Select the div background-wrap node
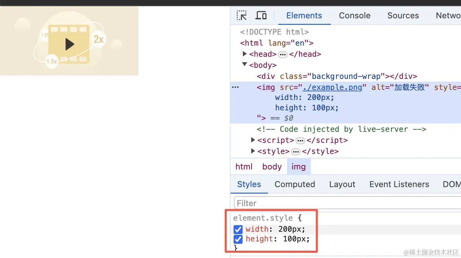The width and height of the screenshot is (461, 258). 337,76
